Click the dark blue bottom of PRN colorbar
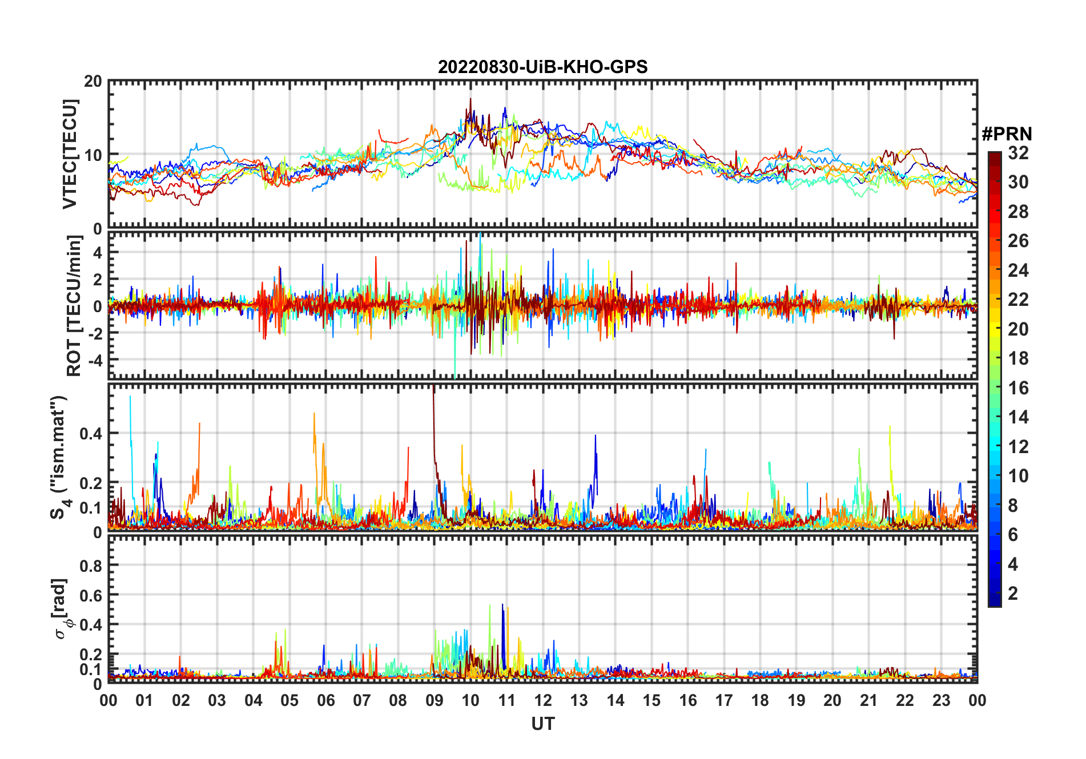This screenshot has height=759, width=1086. [994, 599]
